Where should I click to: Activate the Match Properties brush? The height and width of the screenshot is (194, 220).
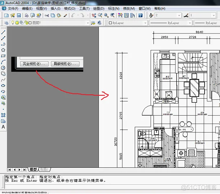[65, 15]
